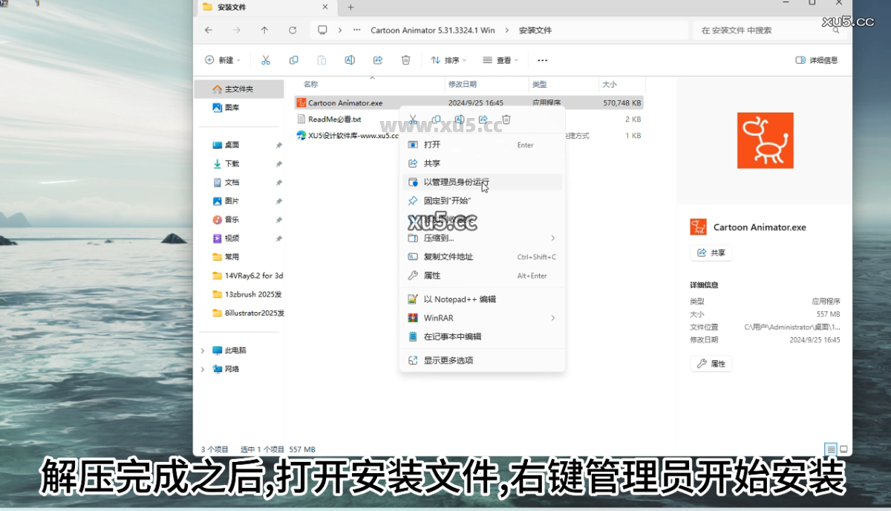This screenshot has width=891, height=511.
Task: Click the Refresh icon in the address bar
Action: pos(293,30)
